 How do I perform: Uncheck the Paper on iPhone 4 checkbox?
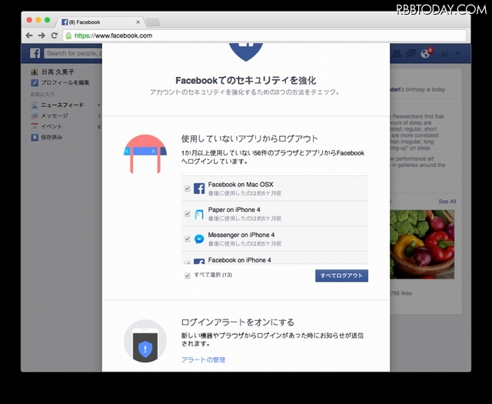pos(188,214)
